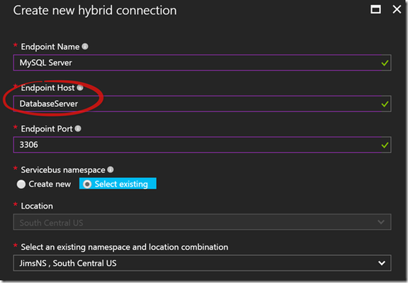Click the chevron of the Location dropdown
408x283 pixels.
coord(381,222)
